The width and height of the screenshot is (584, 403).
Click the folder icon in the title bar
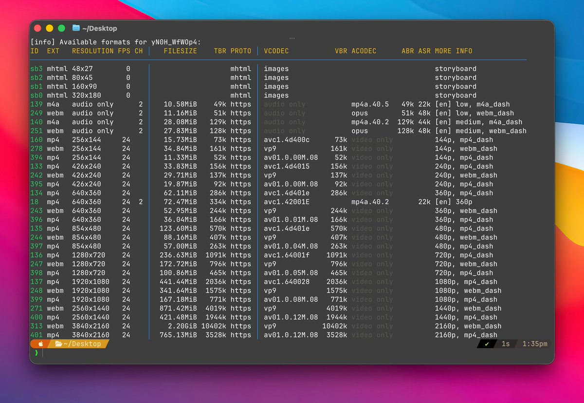tap(76, 28)
